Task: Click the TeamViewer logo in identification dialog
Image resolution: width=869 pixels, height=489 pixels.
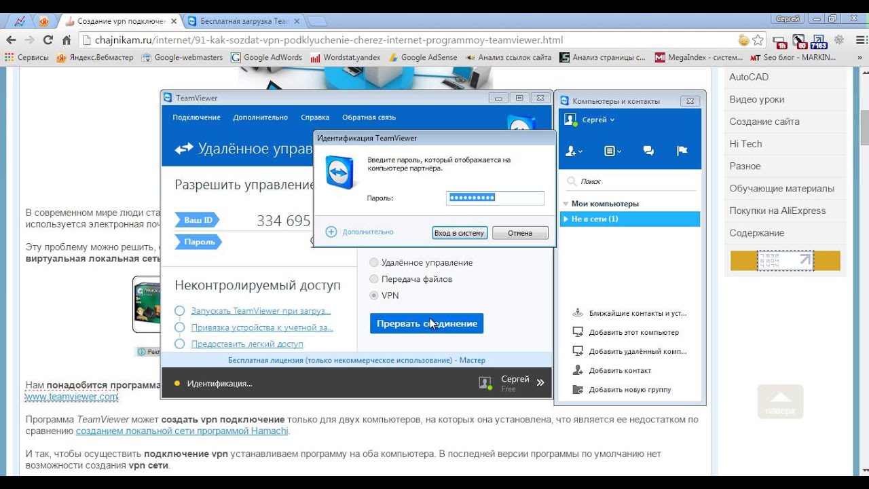Action: coord(339,173)
